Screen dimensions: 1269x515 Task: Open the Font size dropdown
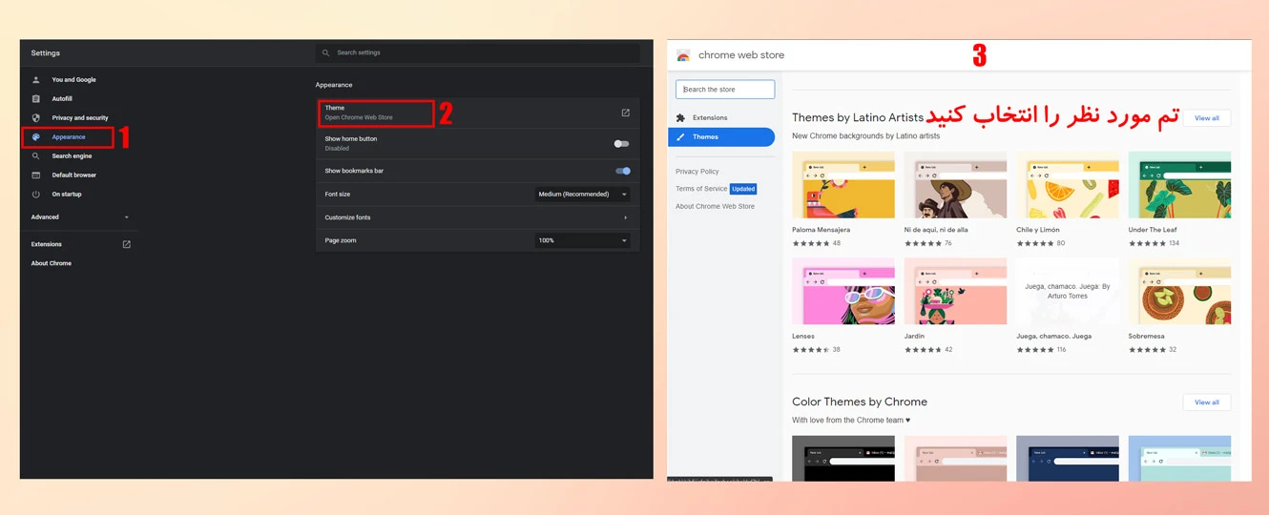click(582, 195)
